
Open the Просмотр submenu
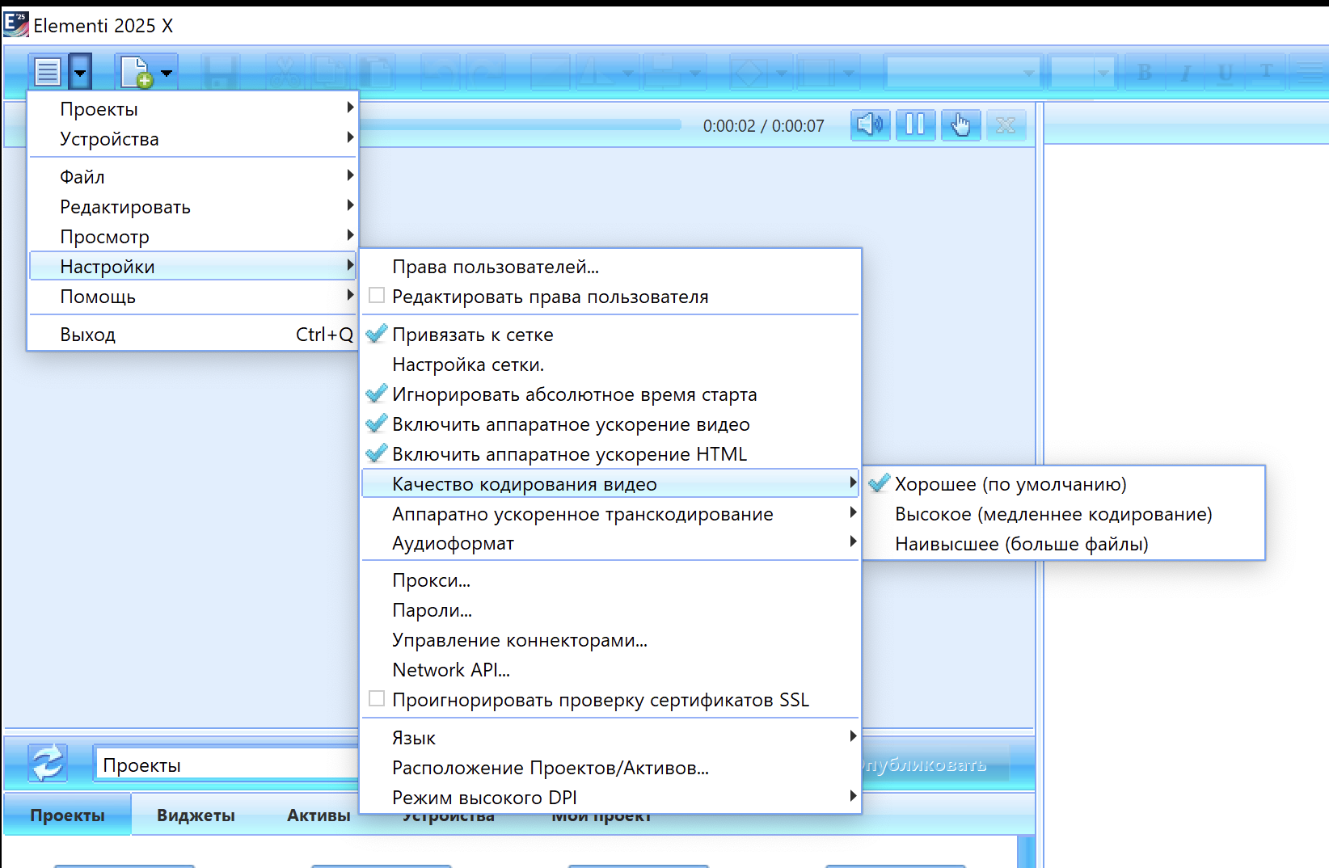[x=192, y=237]
